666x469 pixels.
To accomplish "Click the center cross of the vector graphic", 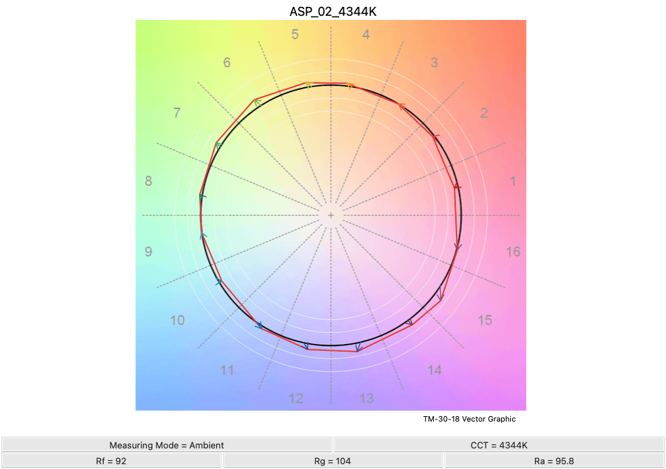I will 331,216.
